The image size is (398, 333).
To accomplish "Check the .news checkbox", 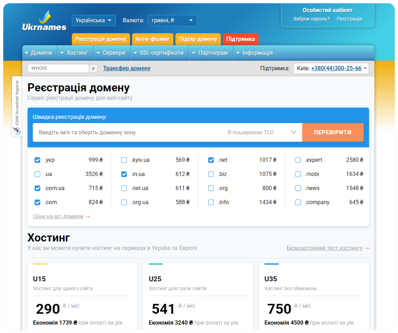I will pyautogui.click(x=298, y=188).
